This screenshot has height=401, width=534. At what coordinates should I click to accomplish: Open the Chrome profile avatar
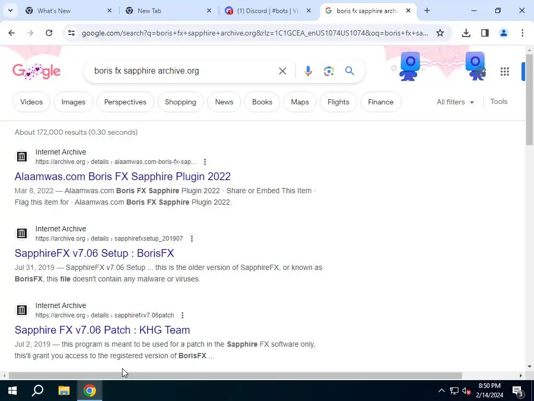pyautogui.click(x=503, y=33)
